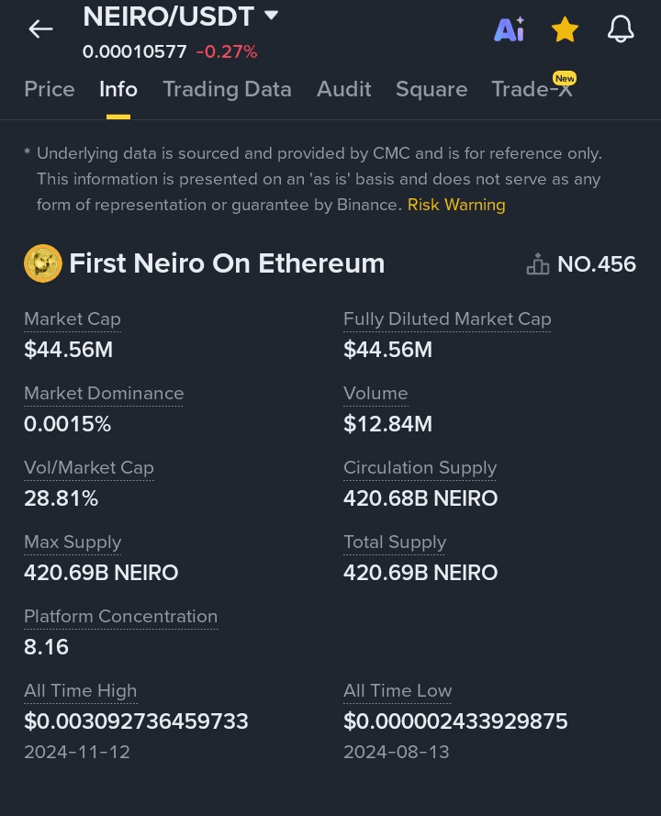Screen dimensions: 661x816
Task: Select the Info tab
Action: [x=118, y=89]
